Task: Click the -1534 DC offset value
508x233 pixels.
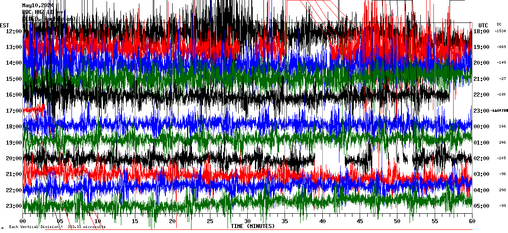Action: (x=500, y=31)
